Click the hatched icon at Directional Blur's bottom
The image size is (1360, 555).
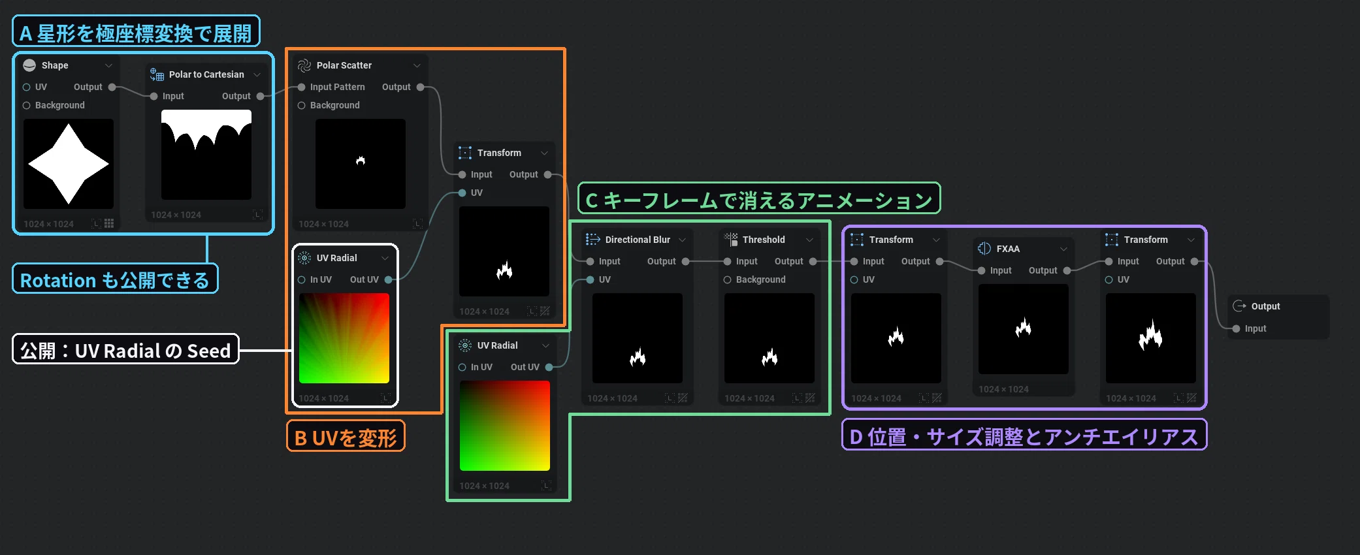683,398
